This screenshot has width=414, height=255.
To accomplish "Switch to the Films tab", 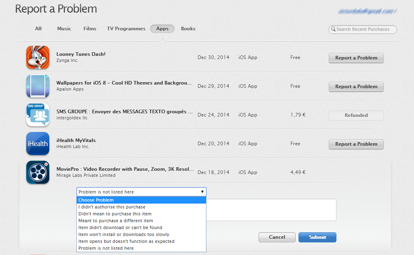I will [90, 29].
